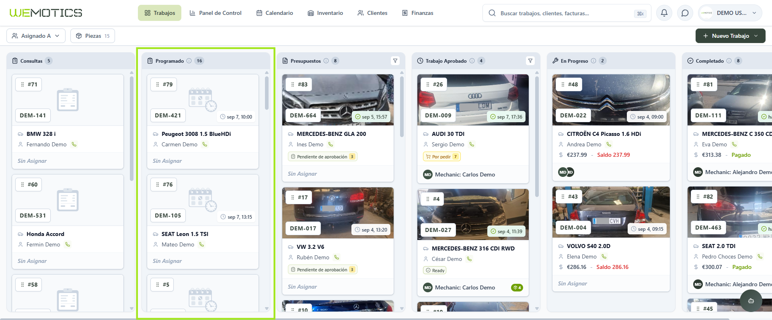
Task: Click the info icon next to En Progreso
Action: coord(593,61)
